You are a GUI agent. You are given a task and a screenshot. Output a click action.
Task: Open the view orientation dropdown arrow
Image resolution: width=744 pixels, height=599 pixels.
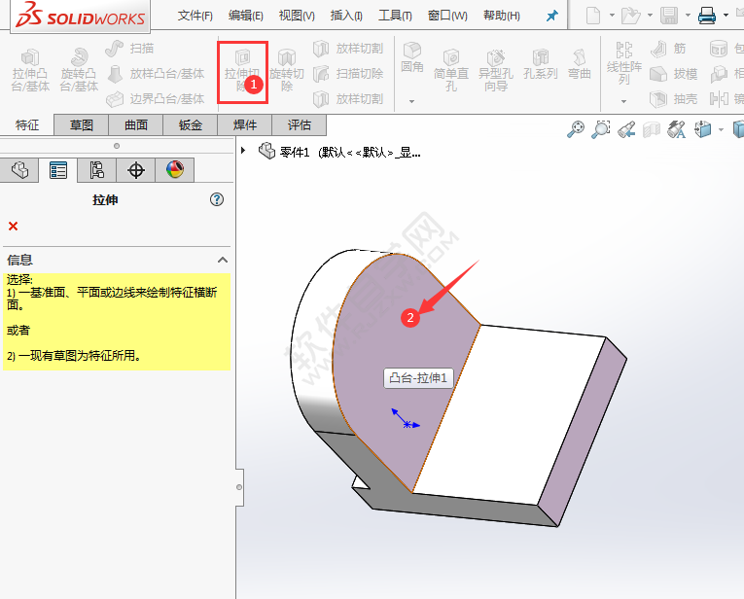(x=722, y=129)
